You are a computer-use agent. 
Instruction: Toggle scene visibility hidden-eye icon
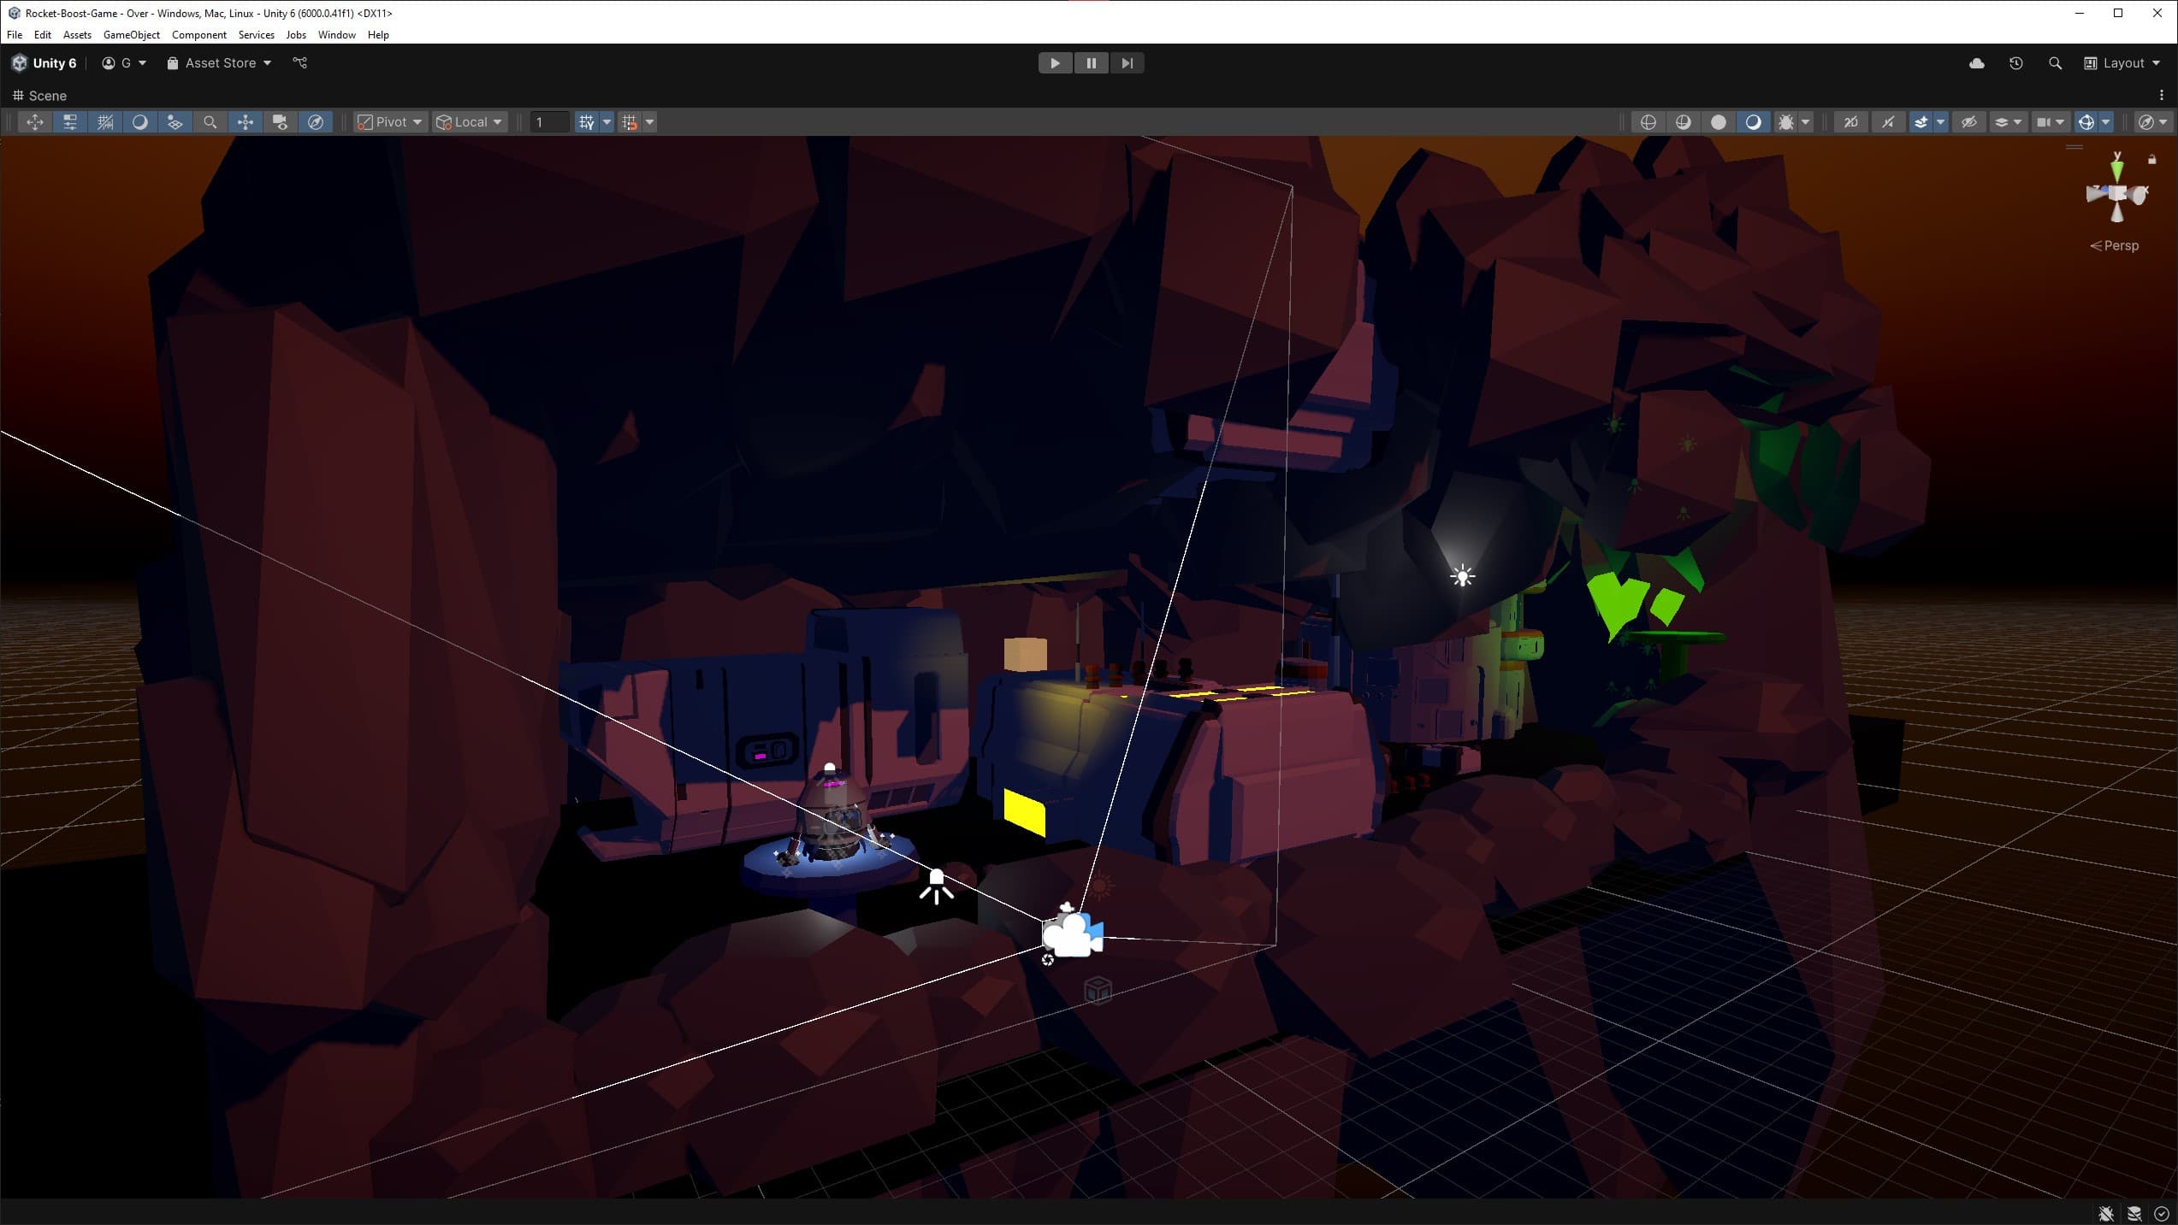click(1968, 122)
